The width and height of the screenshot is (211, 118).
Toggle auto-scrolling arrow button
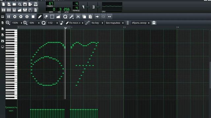pyautogui.click(x=97, y=17)
